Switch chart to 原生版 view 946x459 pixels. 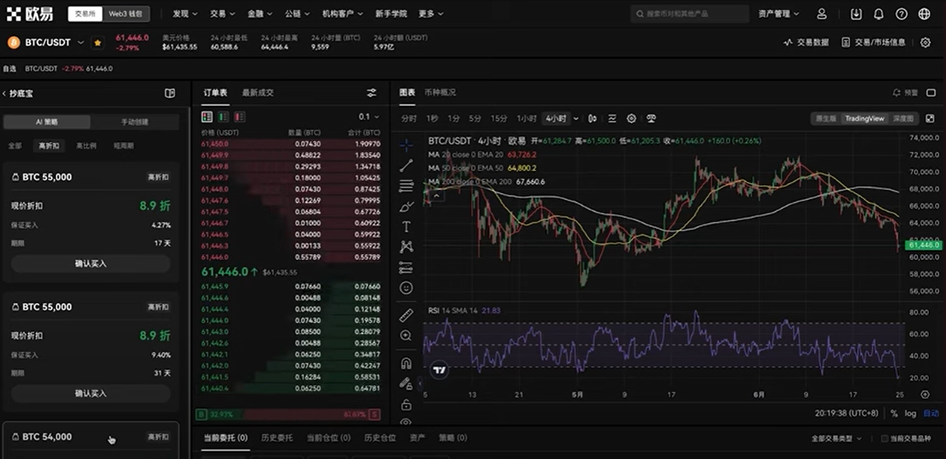point(826,119)
